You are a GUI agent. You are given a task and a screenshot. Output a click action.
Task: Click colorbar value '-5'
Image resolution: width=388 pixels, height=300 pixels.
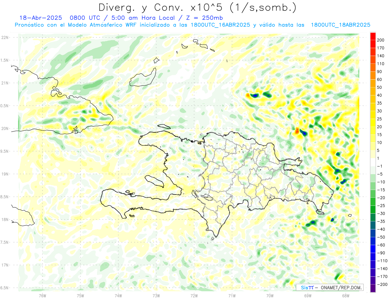[380, 174]
